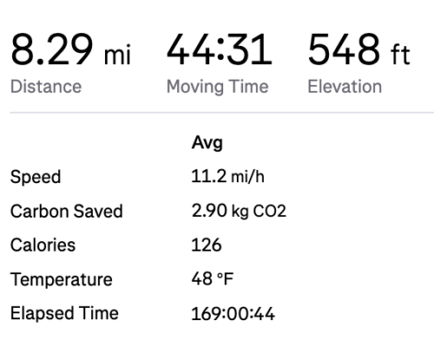Select the Moving Time label
This screenshot has height=340, width=434.
coord(218,87)
